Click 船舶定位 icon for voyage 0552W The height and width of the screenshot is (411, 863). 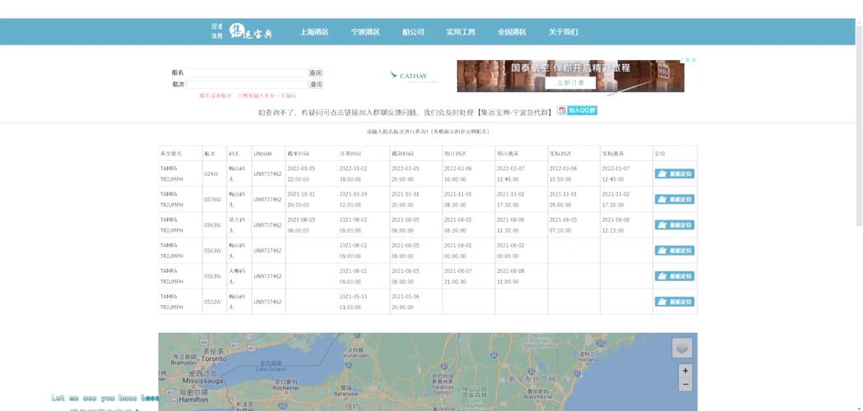pos(674,302)
